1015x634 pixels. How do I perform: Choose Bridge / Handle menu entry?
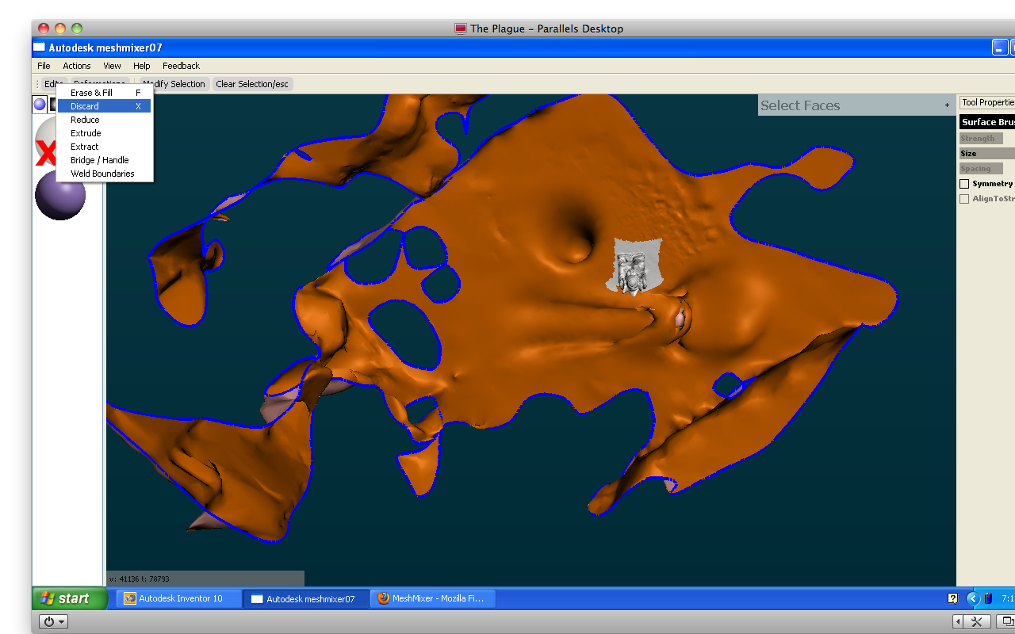105,160
